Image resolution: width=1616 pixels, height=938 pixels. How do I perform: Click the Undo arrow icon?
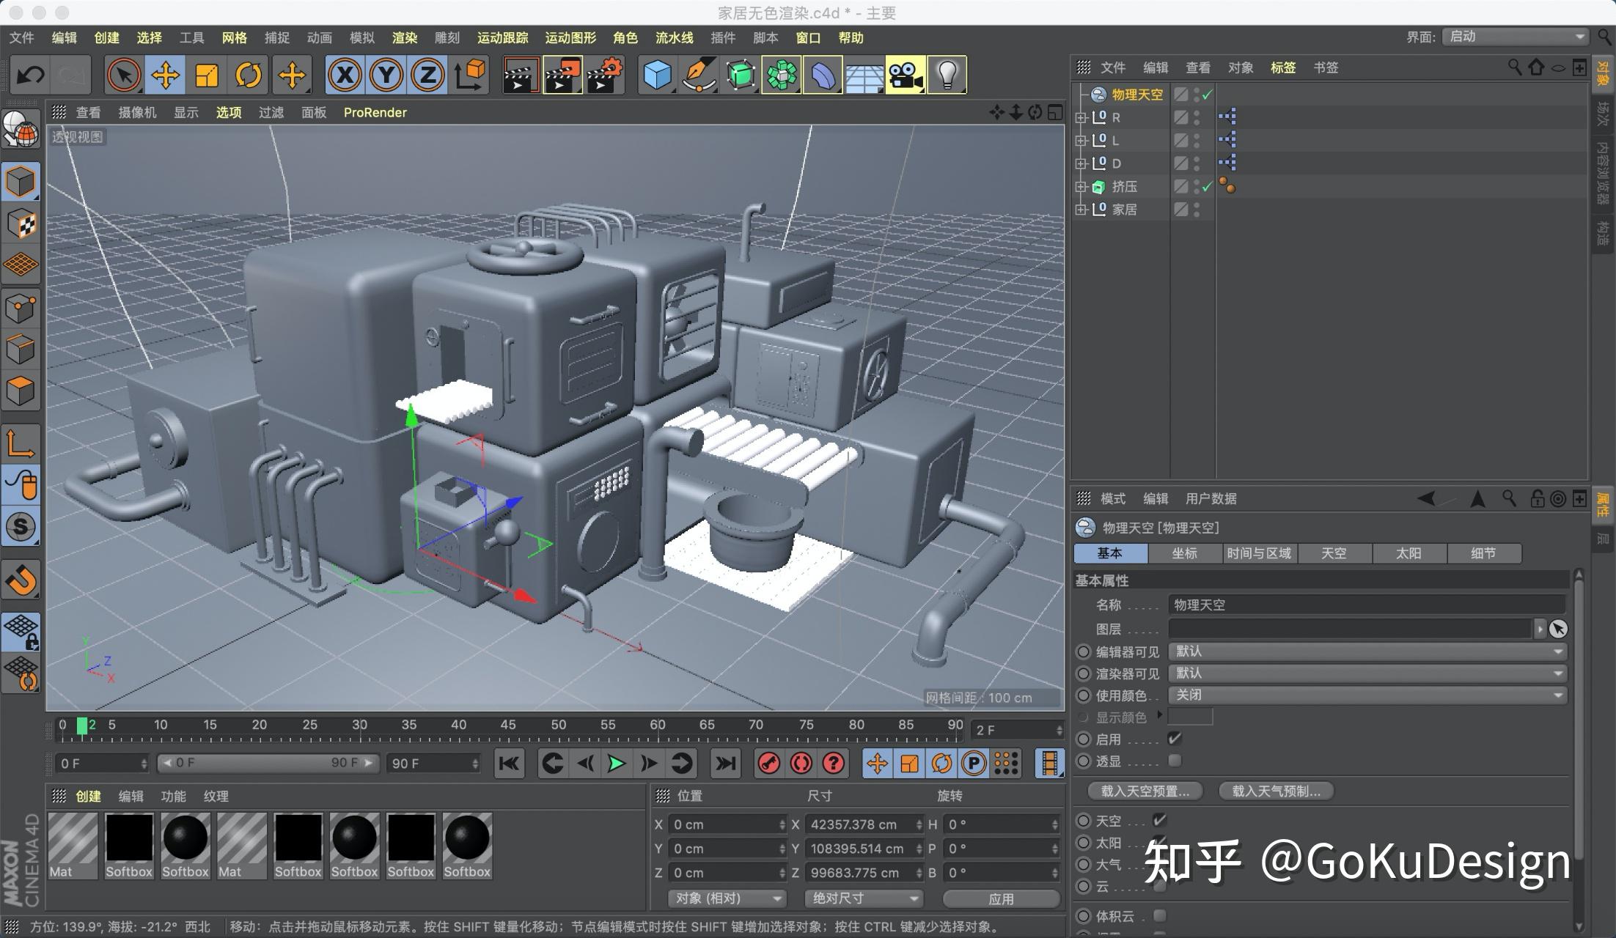pyautogui.click(x=30, y=74)
